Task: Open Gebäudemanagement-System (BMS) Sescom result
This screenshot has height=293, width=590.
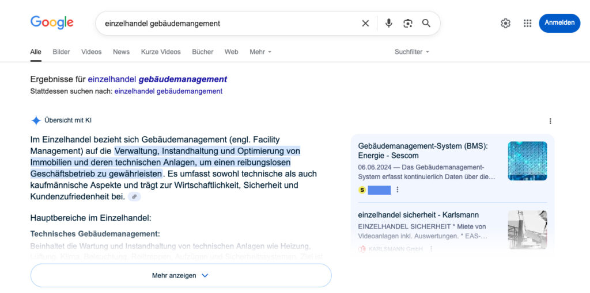Action: (423, 151)
